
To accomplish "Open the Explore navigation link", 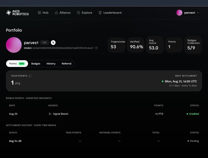I will coord(84,13).
